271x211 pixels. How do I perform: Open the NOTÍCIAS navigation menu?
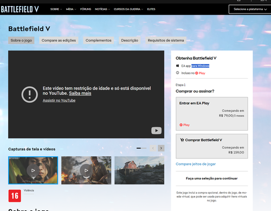102,9
